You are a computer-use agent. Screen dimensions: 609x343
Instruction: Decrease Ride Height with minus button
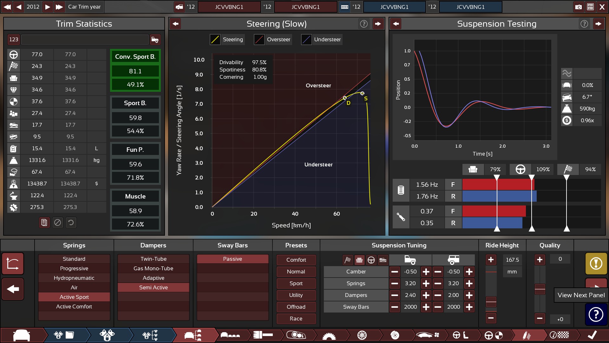(x=491, y=318)
